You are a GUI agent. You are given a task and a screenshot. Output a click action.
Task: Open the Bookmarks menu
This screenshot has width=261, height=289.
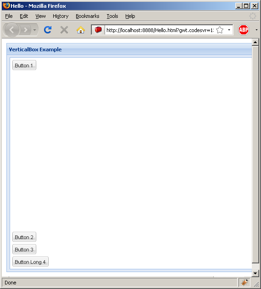point(87,16)
